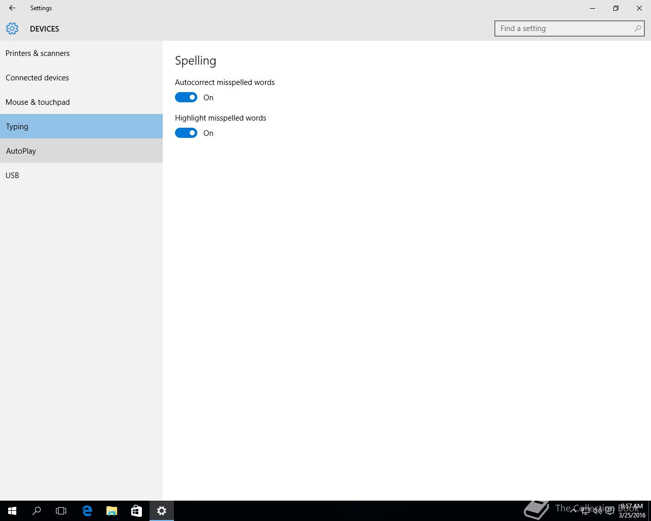The height and width of the screenshot is (521, 651).
Task: Open the clock and date flyout
Action: pyautogui.click(x=632, y=511)
